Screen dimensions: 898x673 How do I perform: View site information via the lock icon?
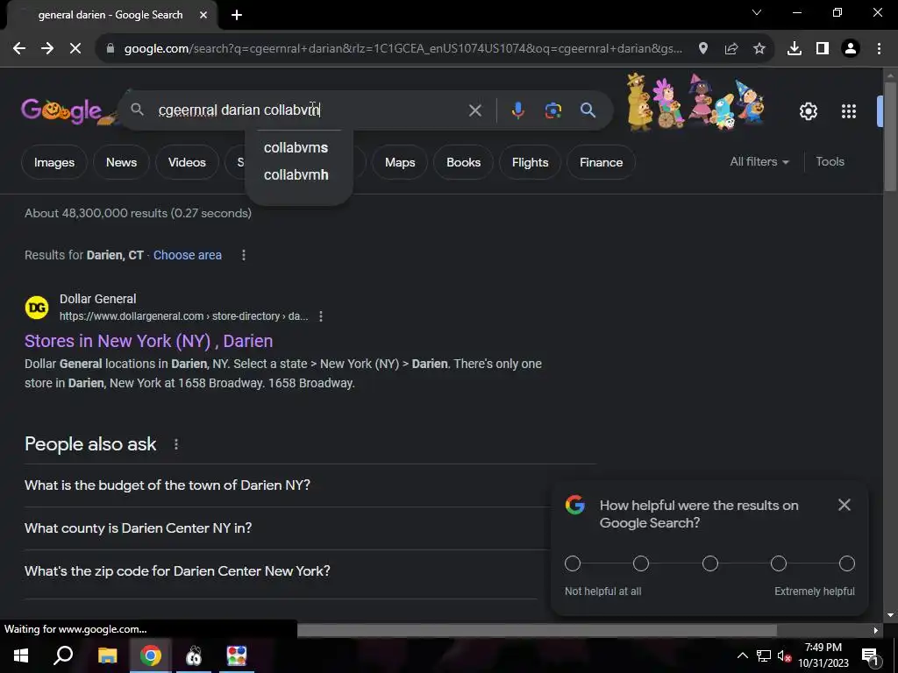[110, 49]
